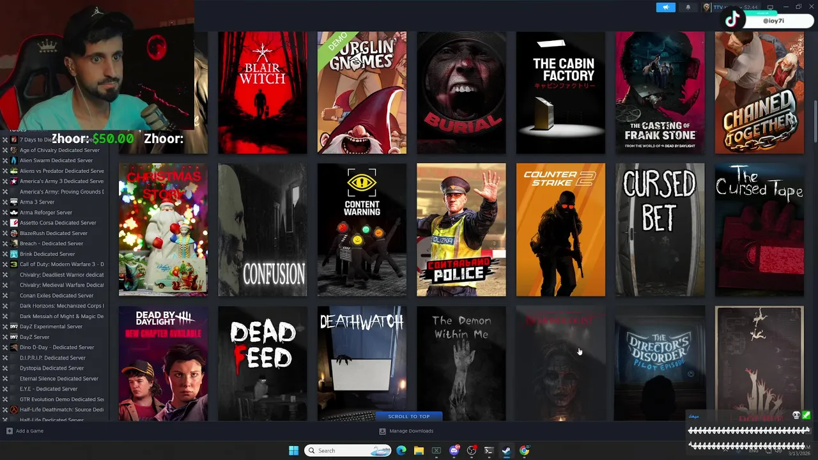The height and width of the screenshot is (460, 818).
Task: Open The Cursed Tape game cover
Action: [759, 230]
